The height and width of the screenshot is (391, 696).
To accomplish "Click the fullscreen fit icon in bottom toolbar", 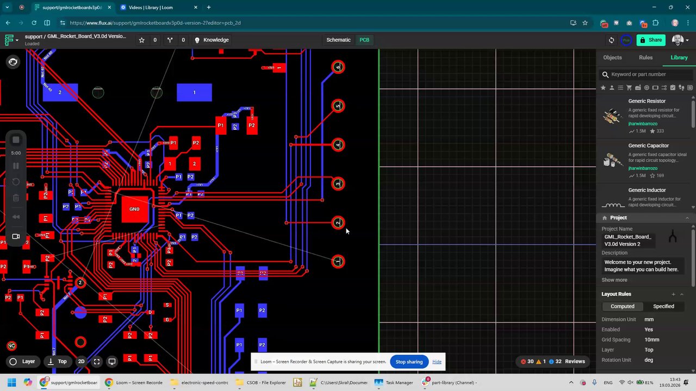I will tap(97, 362).
